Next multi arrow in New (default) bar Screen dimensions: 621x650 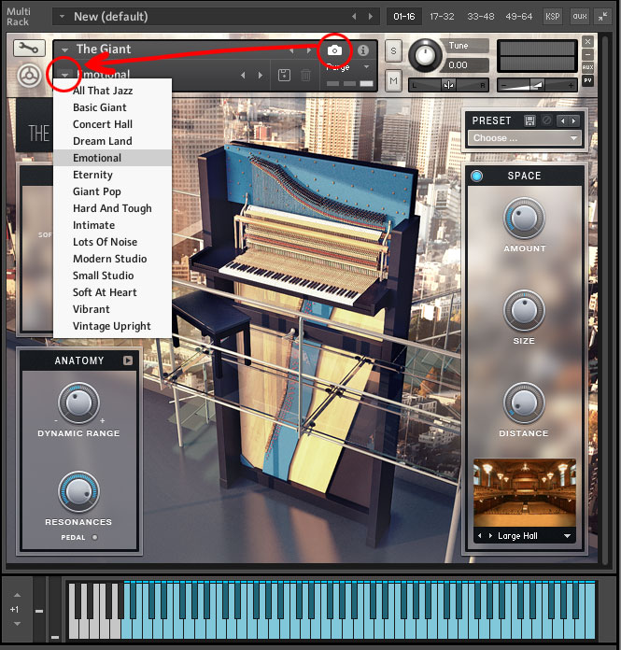click(x=370, y=17)
